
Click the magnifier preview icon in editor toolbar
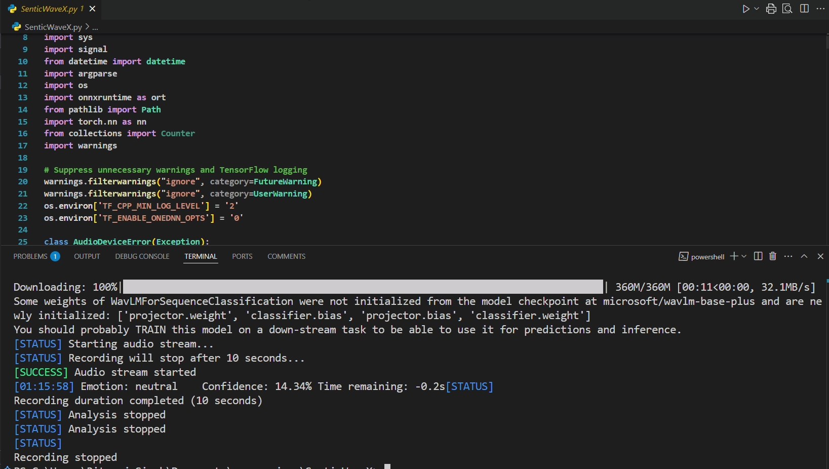point(787,9)
